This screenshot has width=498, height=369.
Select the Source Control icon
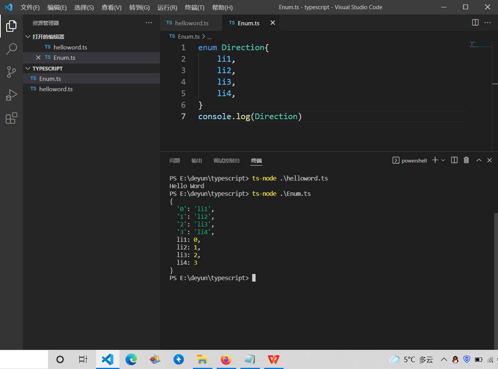(x=11, y=72)
